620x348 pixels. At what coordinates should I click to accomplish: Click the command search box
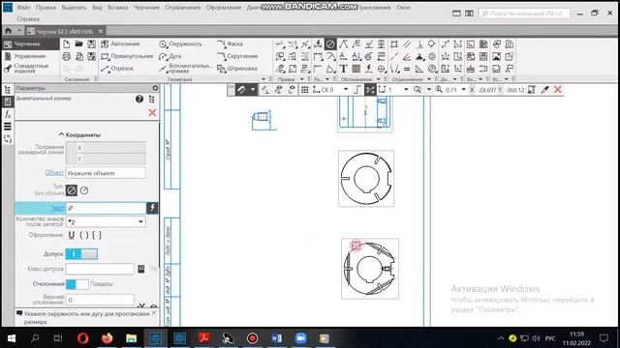point(524,13)
